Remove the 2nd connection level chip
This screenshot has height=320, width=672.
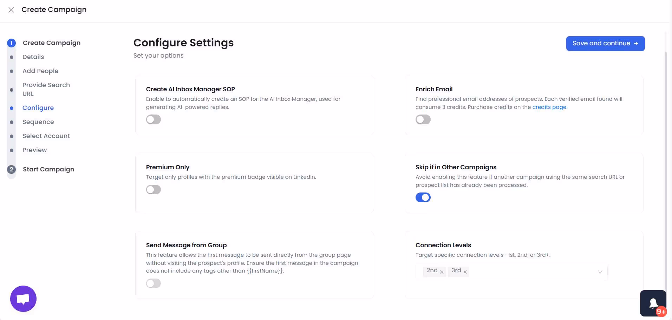point(442,272)
